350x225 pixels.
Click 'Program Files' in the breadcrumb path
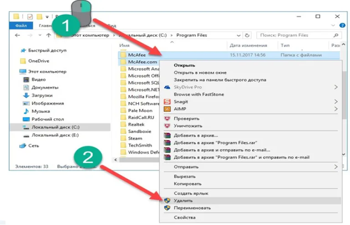pos(192,35)
